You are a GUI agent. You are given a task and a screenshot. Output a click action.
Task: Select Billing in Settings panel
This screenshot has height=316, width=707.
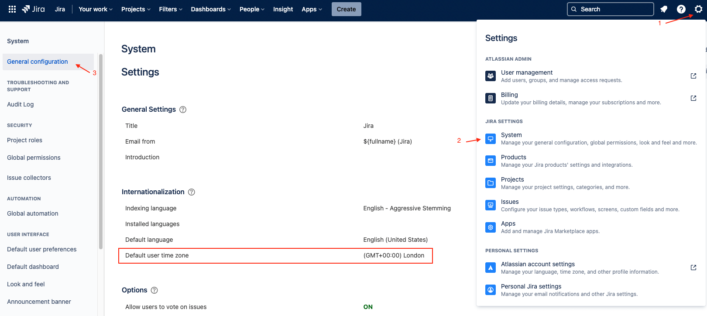(591, 98)
